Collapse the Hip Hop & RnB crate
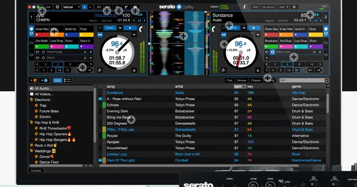357x187 pixels. pyautogui.click(x=31, y=122)
